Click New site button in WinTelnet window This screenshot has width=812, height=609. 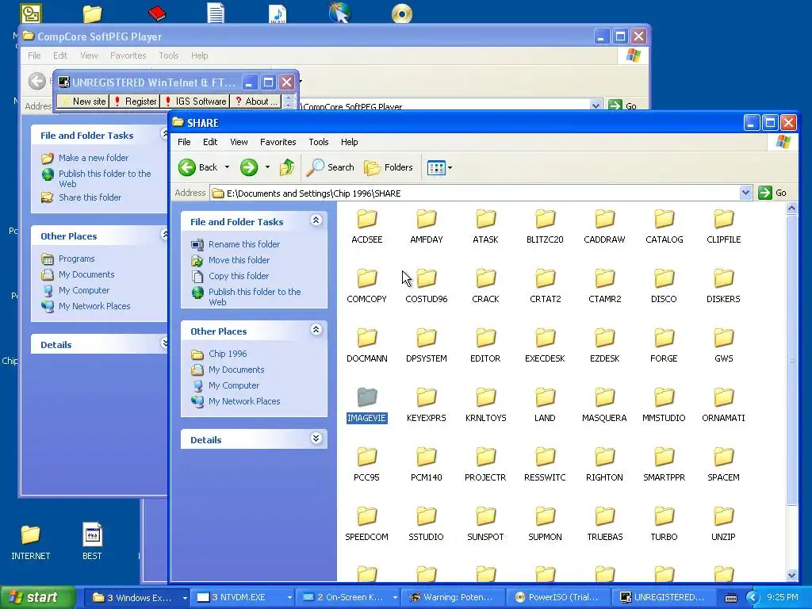pyautogui.click(x=84, y=101)
